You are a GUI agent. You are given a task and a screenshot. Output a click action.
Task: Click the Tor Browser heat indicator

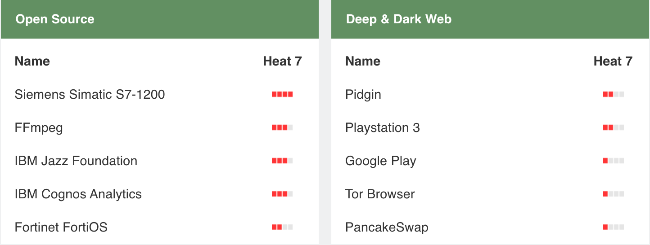(613, 194)
